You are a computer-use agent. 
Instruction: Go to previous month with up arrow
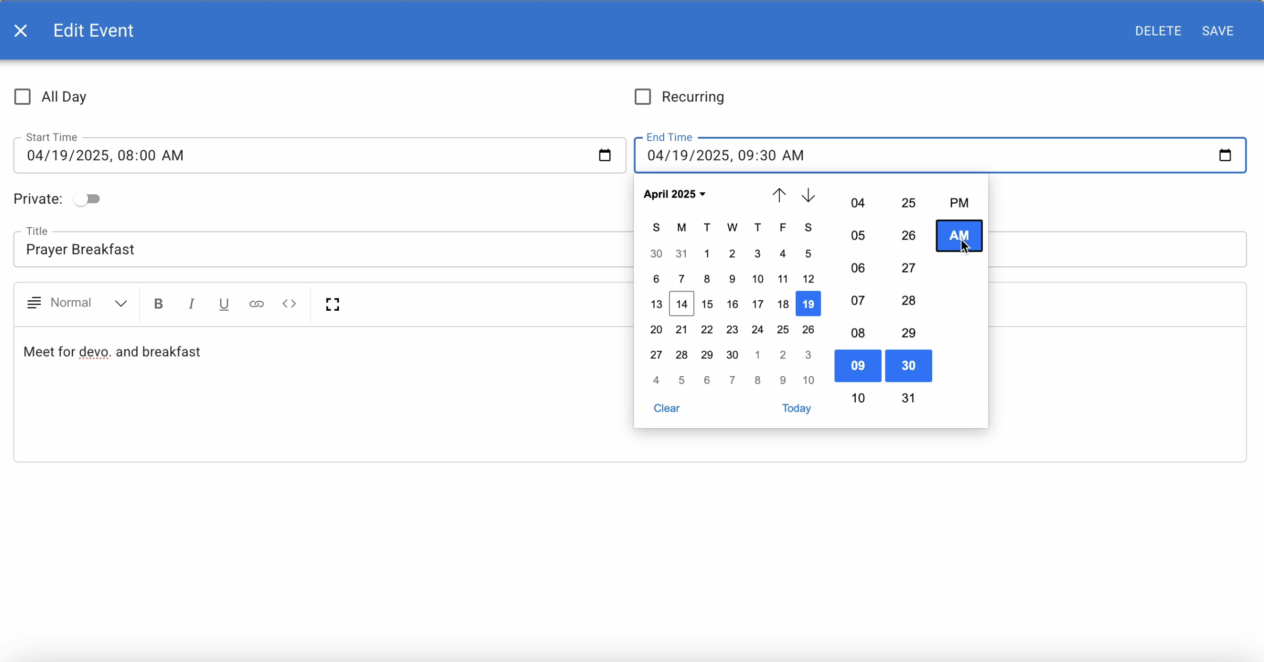(x=779, y=195)
